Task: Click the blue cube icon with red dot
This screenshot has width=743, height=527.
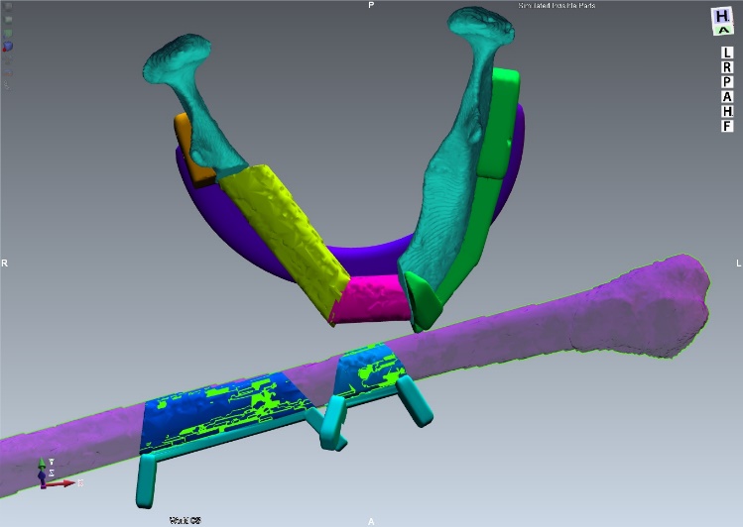Action: [x=8, y=46]
